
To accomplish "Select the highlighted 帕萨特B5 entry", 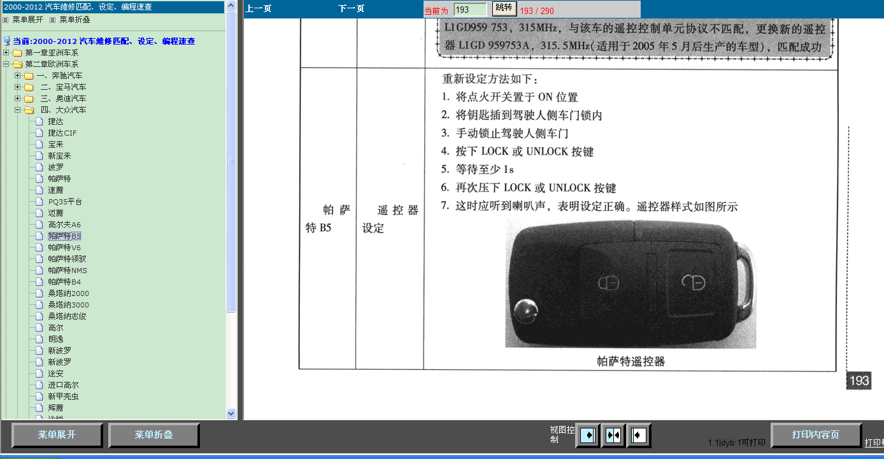I will pyautogui.click(x=64, y=236).
